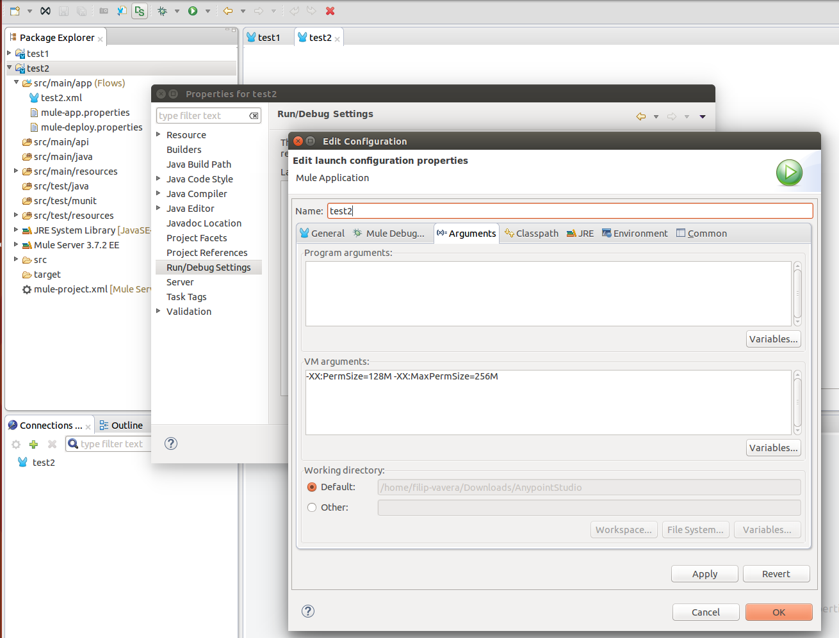839x638 pixels.
Task: Select test2 in Connections panel
Action: click(36, 462)
